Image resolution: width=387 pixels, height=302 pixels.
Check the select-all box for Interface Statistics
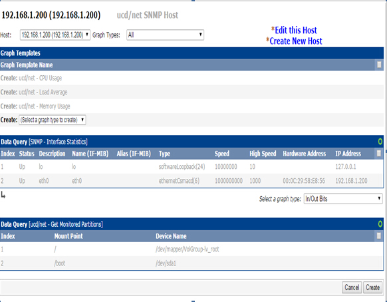click(x=379, y=154)
